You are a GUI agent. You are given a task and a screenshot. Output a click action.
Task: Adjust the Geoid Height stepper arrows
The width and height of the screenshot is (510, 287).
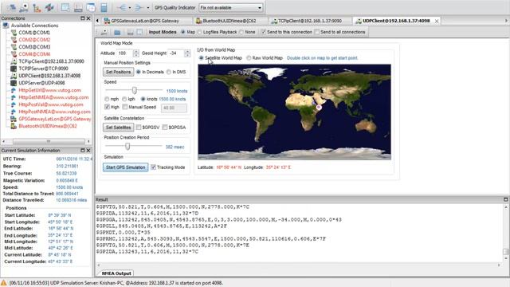187,53
